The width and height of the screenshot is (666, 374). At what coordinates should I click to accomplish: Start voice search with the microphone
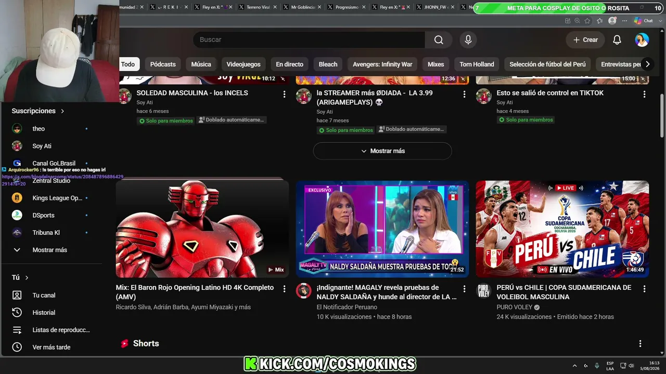coord(468,40)
